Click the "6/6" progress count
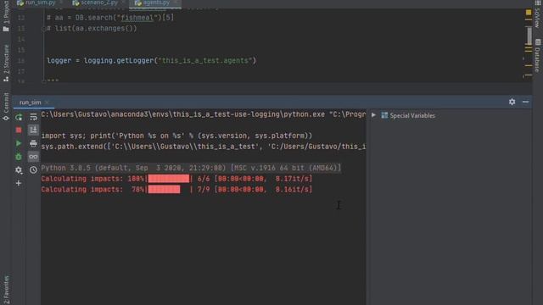543x305 pixels. pyautogui.click(x=204, y=179)
